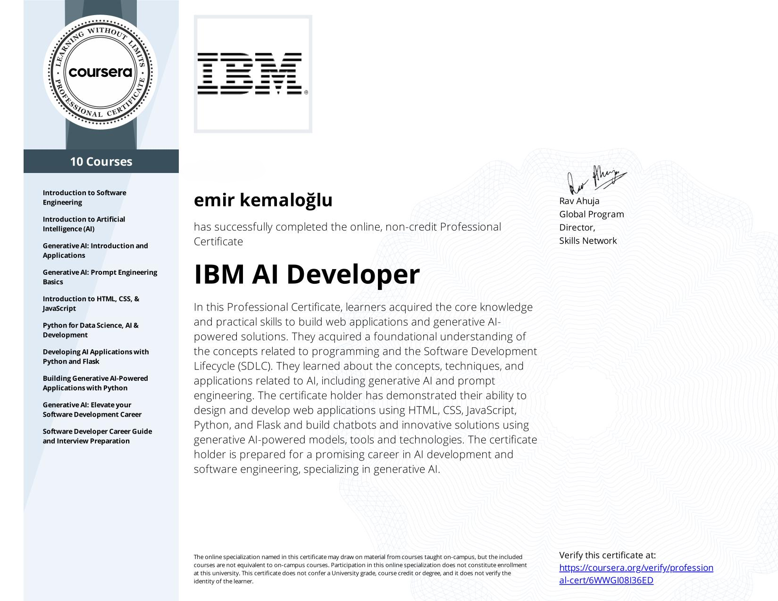Select Introduction to Software Engineering course
The image size is (778, 601).
point(84,198)
